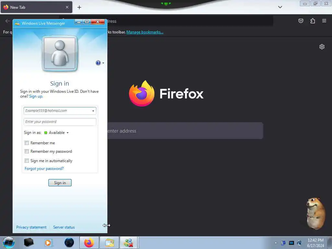Check Remember my password checkbox
Image resolution: width=332 pixels, height=249 pixels.
tap(27, 151)
